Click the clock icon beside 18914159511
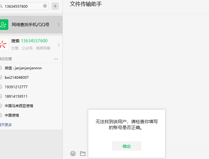 pos(1,96)
